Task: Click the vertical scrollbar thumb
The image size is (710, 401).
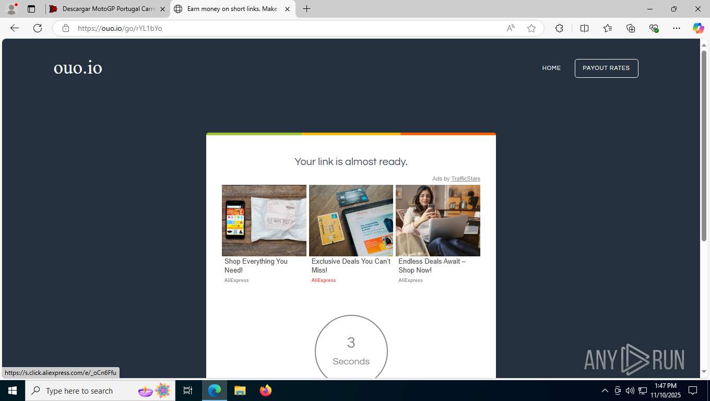Action: (x=704, y=145)
